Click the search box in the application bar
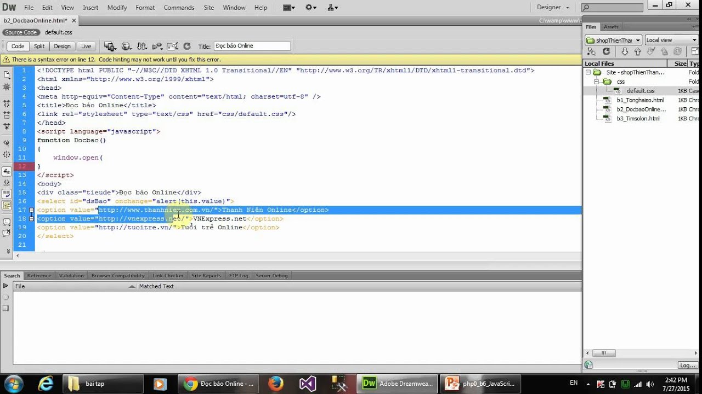Screen dimensions: 702x394 point(612,8)
